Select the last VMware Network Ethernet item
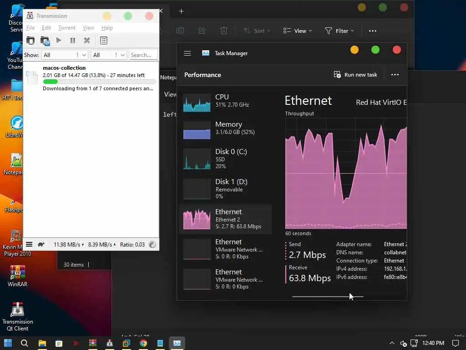466x350 pixels. tap(226, 279)
